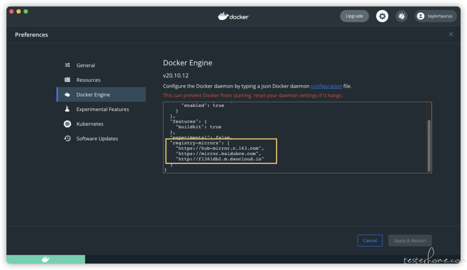Click the hub-mirror.c.163.com URL line
The image size is (467, 270).
tap(220, 148)
